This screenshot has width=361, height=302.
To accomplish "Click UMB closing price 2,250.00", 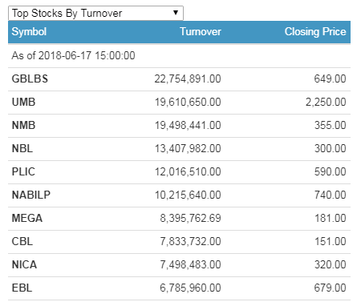I will pyautogui.click(x=326, y=103).
